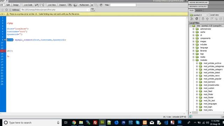The image size is (224, 126).
Task: Open the Multiscreen dropdown arrow
Action: point(92,5)
